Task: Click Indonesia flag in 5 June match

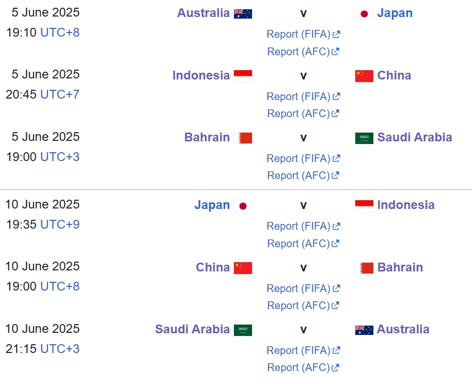Action: (x=243, y=76)
